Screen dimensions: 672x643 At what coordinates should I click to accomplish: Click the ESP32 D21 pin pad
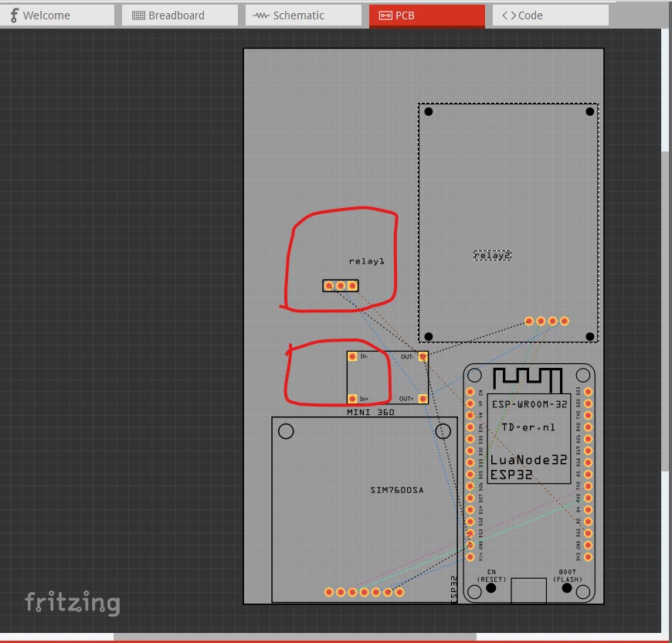coord(588,439)
